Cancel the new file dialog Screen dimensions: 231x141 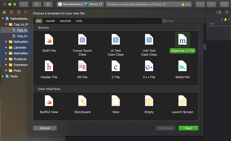point(45,128)
